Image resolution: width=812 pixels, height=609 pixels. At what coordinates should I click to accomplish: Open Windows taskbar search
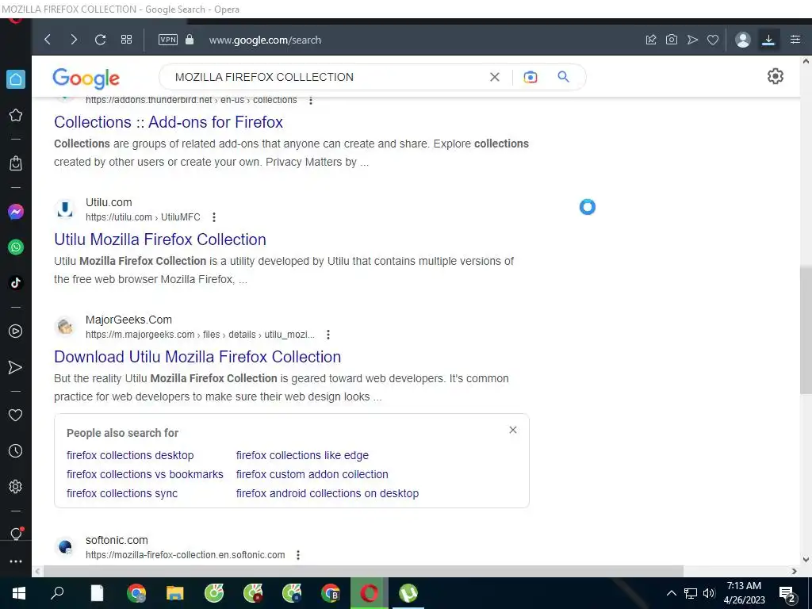pos(57,593)
